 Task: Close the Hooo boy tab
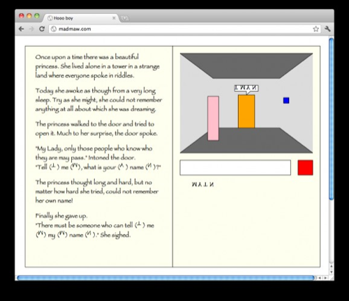114,18
